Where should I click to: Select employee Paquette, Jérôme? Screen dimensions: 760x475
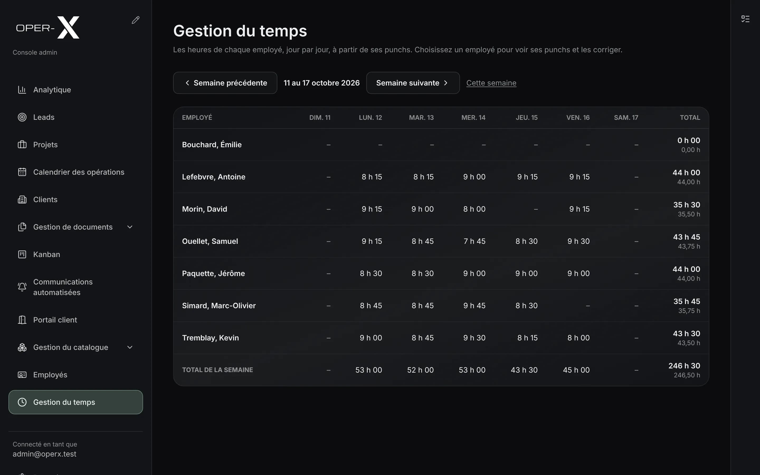pos(213,273)
